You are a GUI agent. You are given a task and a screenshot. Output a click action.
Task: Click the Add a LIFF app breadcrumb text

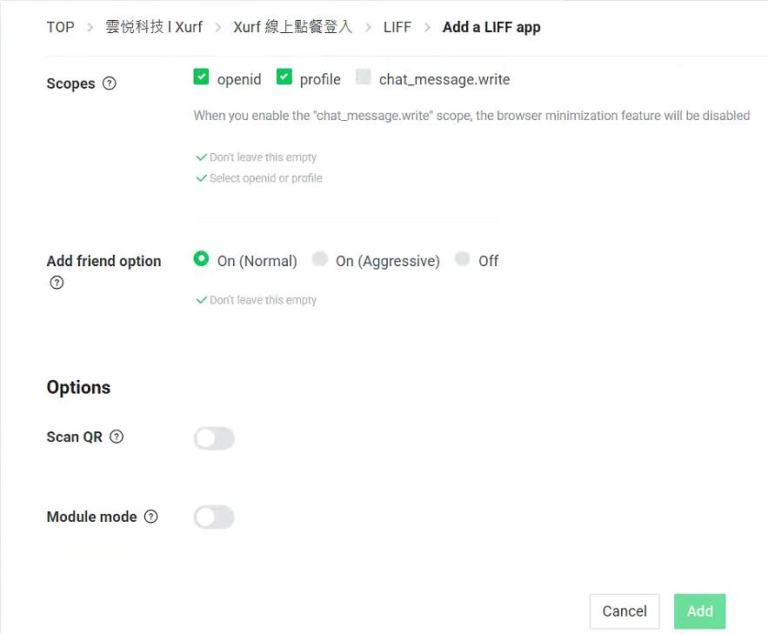click(491, 28)
